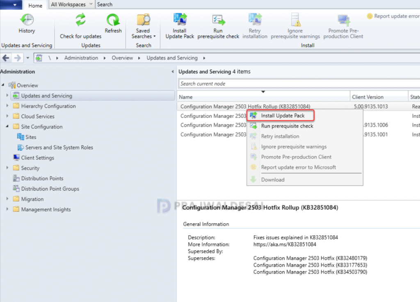Choose Retry installation from context menu
This screenshot has height=302, width=420.
(x=280, y=136)
